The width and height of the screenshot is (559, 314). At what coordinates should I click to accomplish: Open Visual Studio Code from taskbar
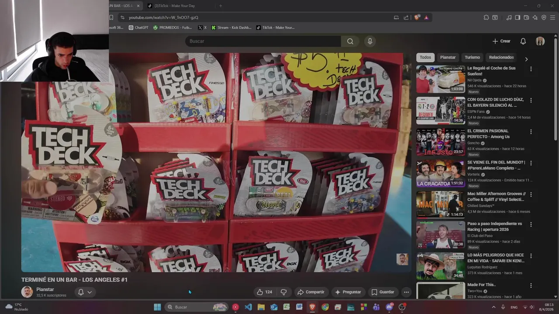[248, 307]
